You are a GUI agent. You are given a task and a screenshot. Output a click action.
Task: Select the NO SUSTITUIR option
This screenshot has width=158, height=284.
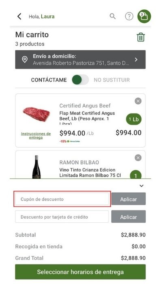112,80
